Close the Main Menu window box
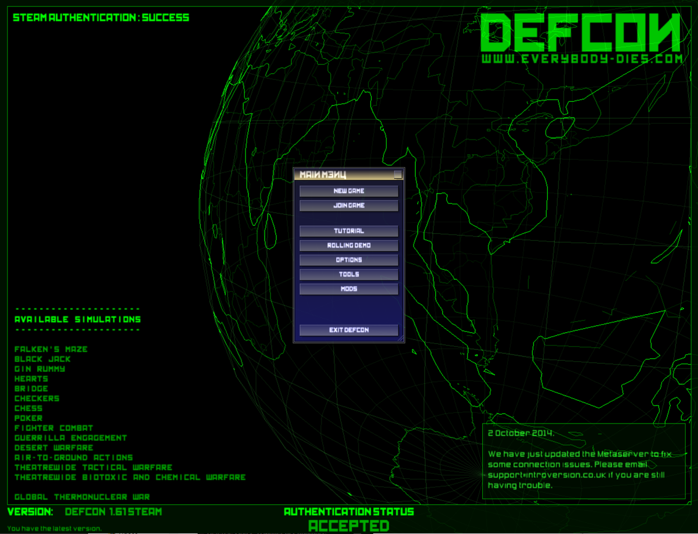 [x=398, y=174]
